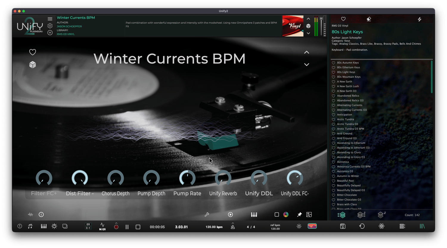Image resolution: width=447 pixels, height=248 pixels.
Task: Toggle the heart beside A New Earth Lush
Action: click(x=333, y=86)
